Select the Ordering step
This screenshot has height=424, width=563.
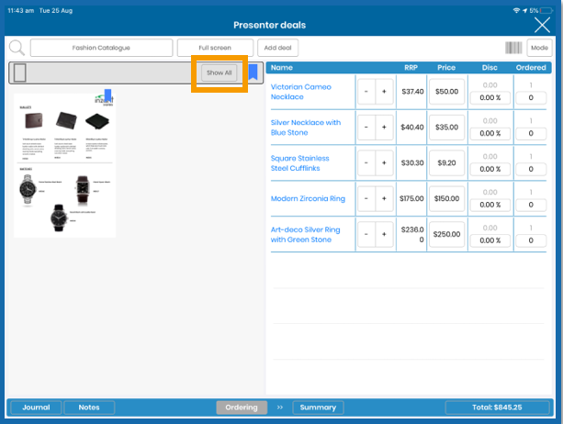(x=242, y=407)
